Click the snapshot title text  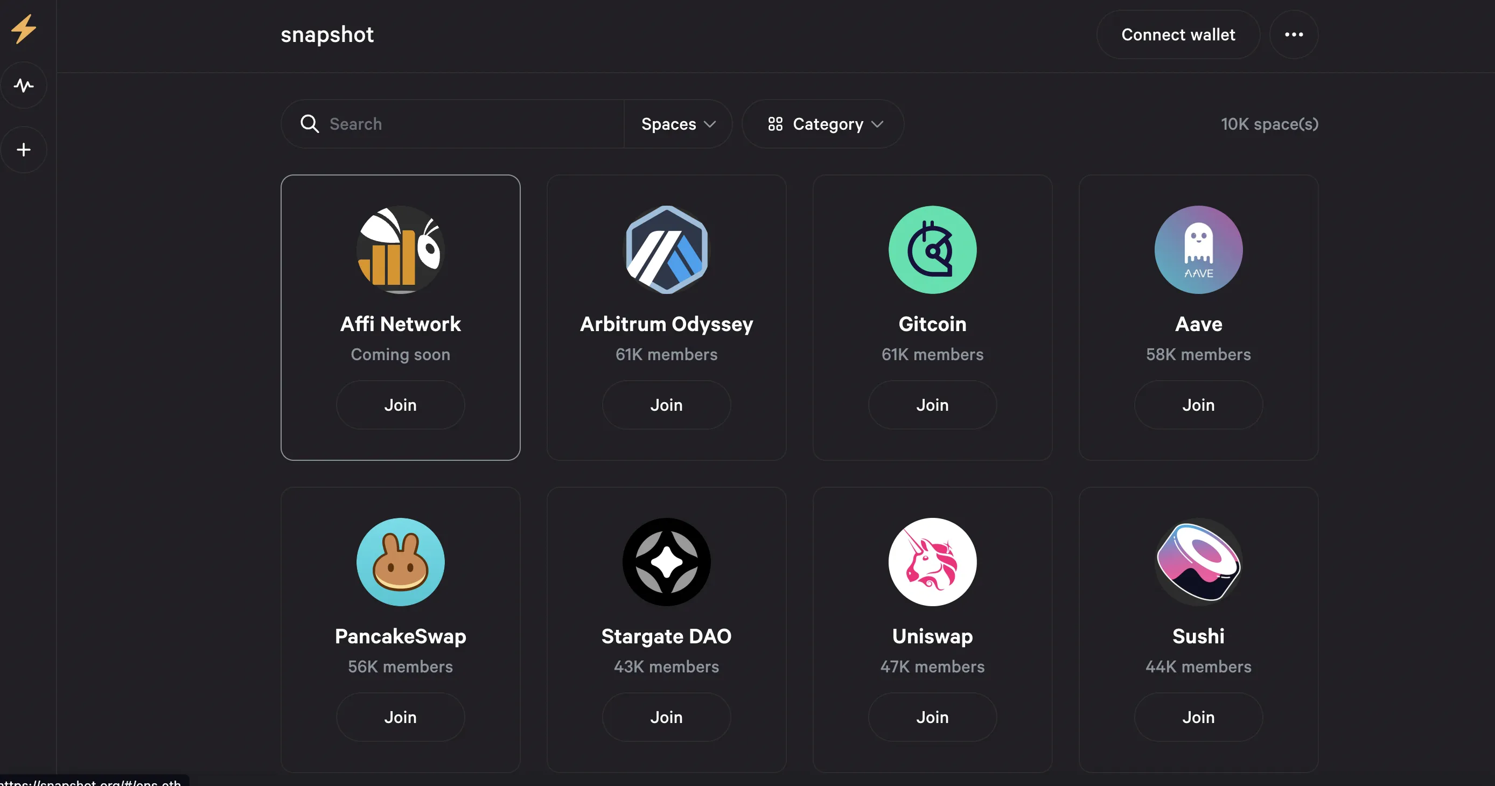327,35
